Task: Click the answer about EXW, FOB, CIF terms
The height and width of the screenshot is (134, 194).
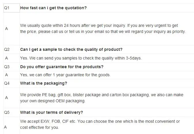Action: (100, 124)
